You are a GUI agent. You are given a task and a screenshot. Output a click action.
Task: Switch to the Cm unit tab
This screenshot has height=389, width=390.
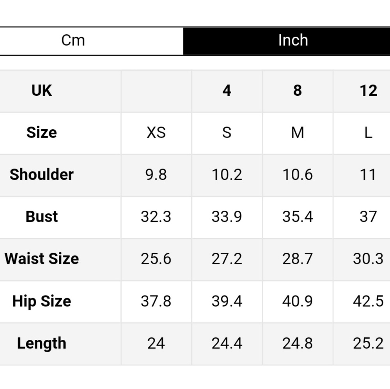tap(73, 40)
